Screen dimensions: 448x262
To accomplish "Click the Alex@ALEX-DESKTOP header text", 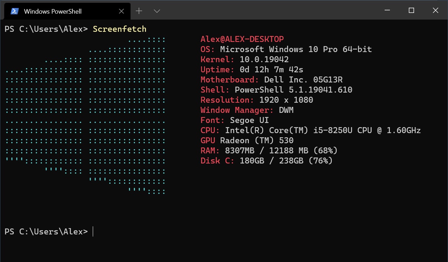I will 242,39.
